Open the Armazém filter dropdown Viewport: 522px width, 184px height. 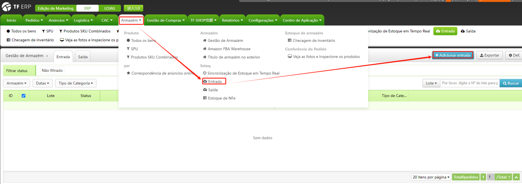[x=16, y=83]
